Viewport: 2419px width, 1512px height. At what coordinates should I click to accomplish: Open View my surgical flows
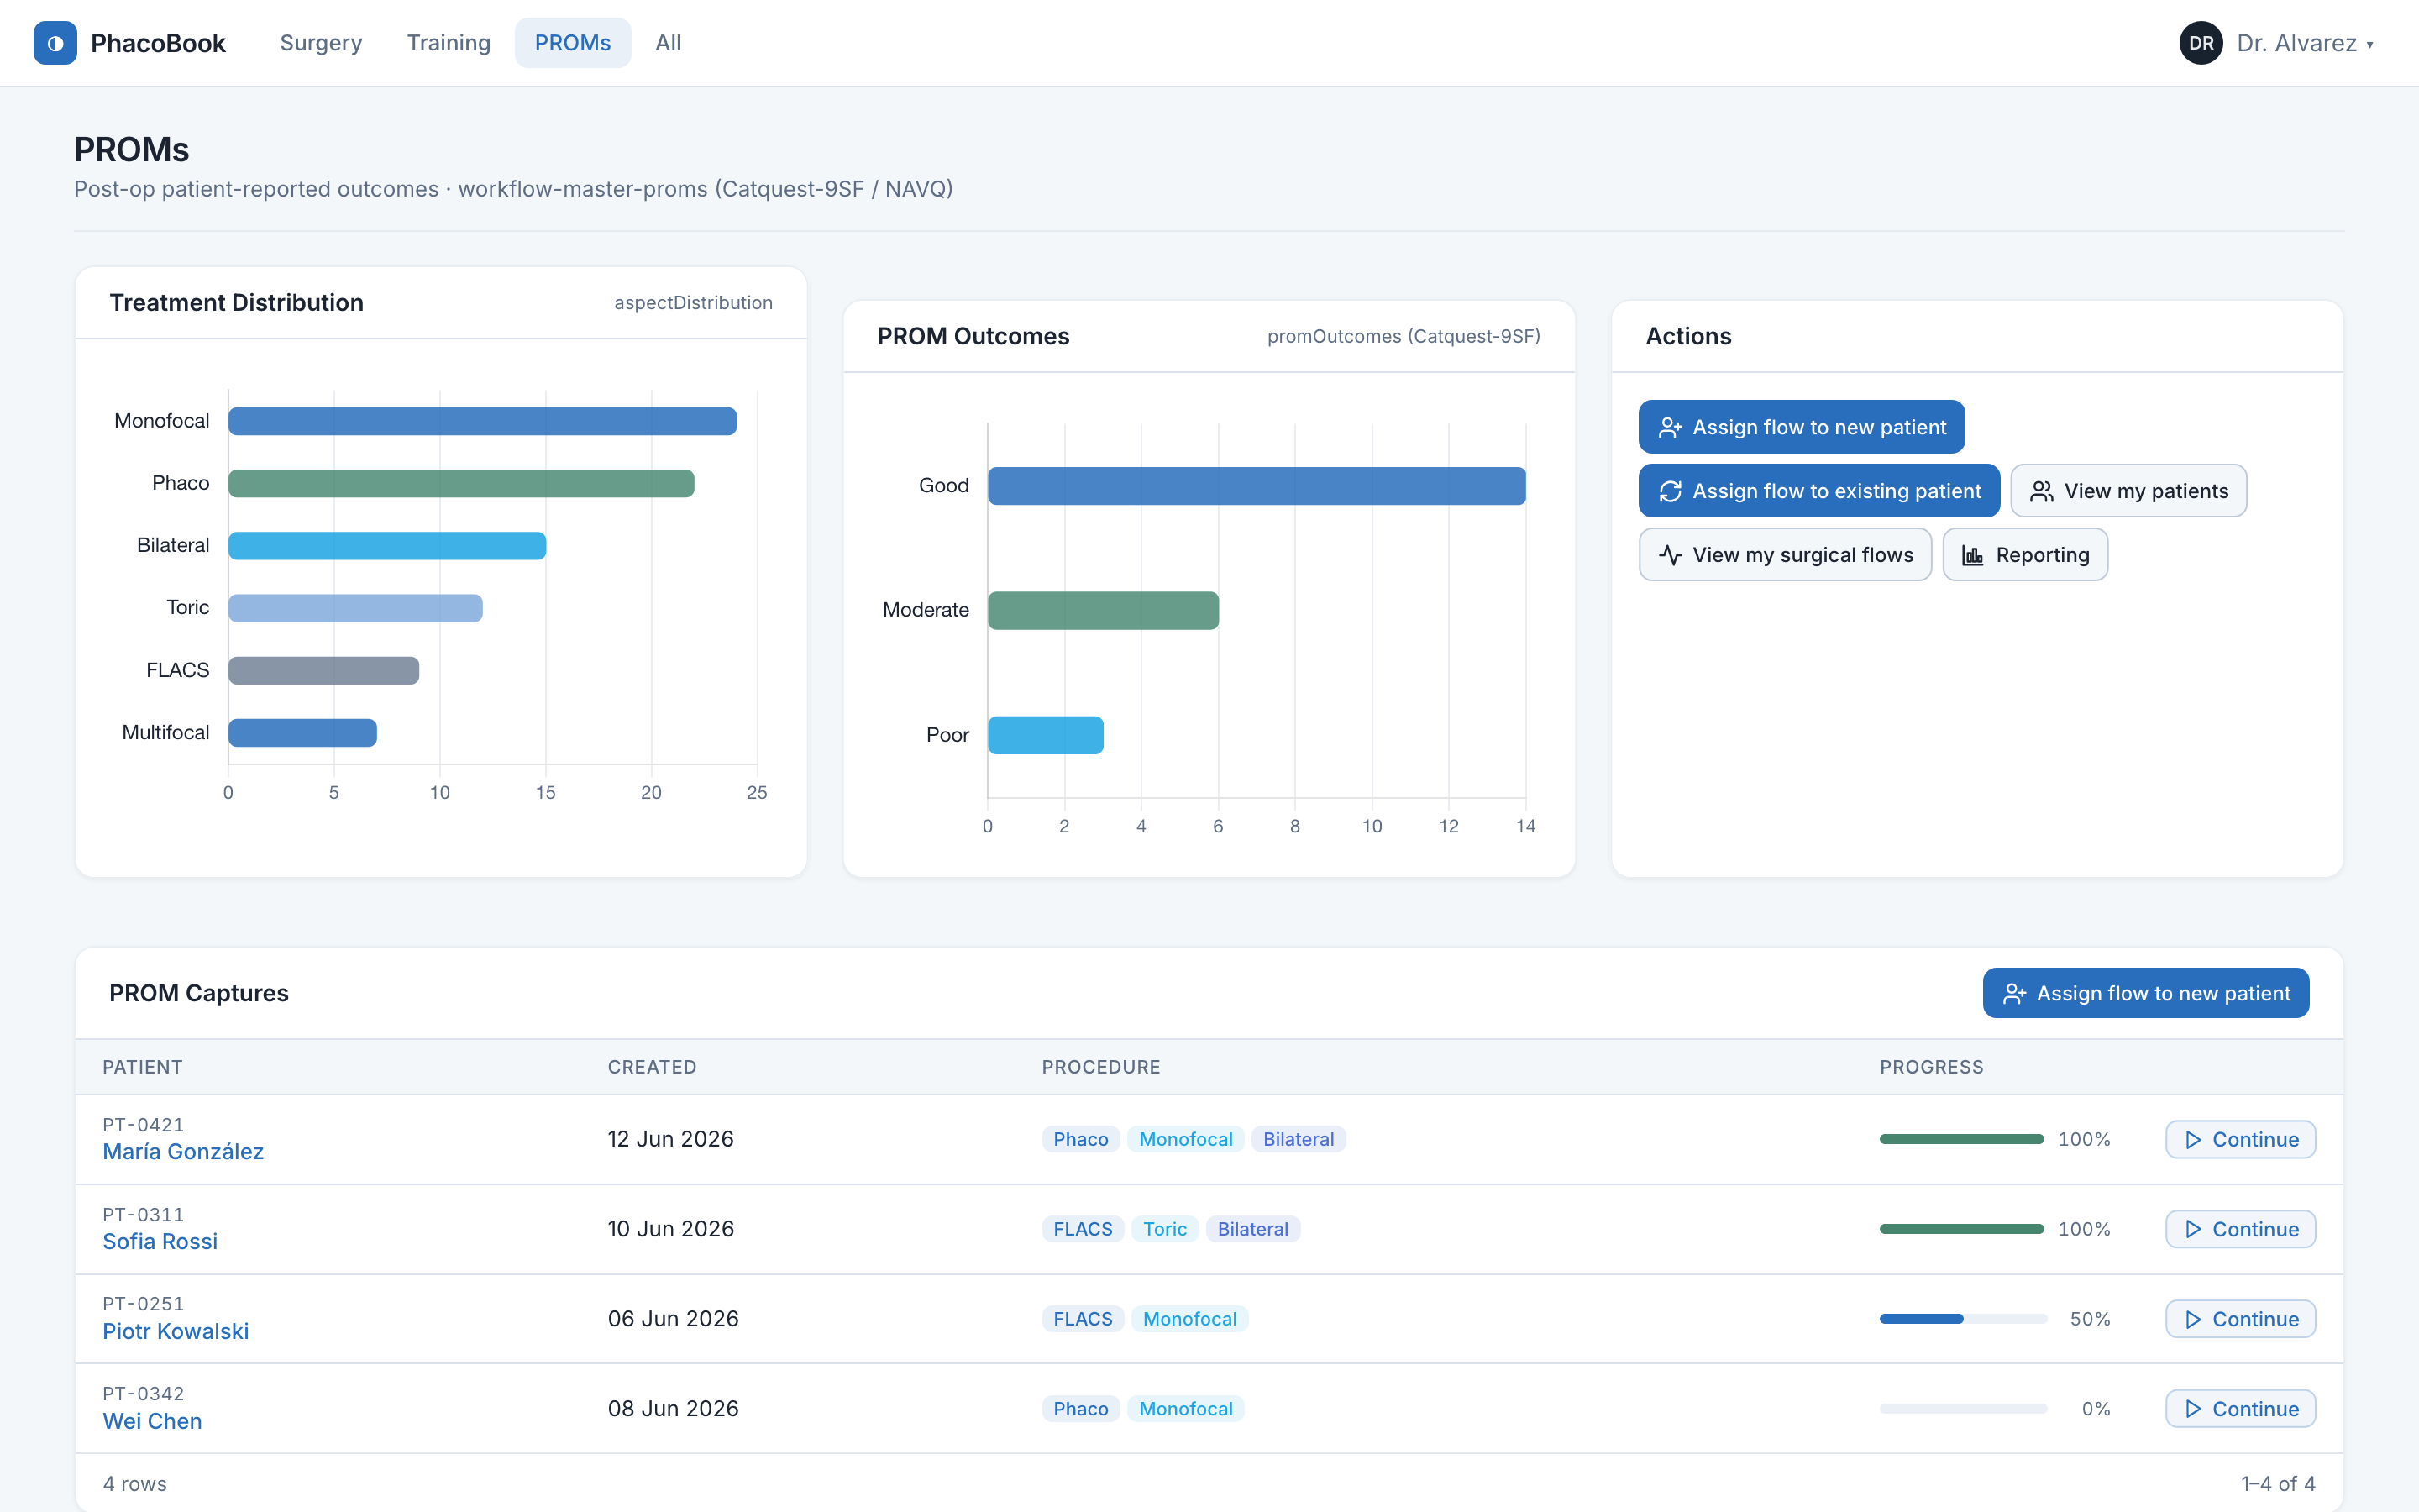click(1784, 555)
